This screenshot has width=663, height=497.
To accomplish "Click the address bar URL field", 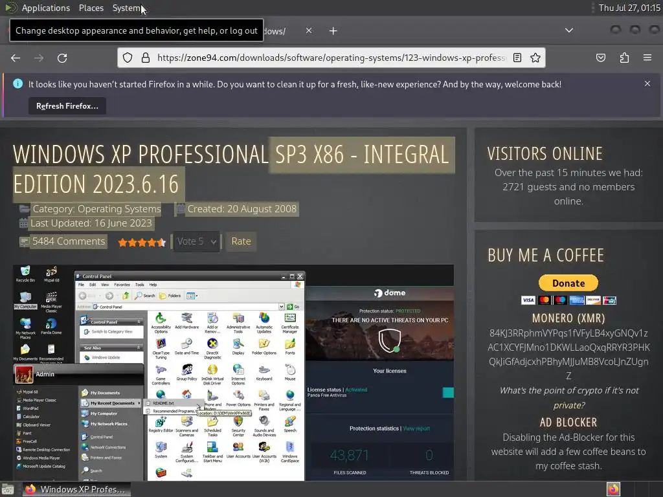I will coord(331,58).
